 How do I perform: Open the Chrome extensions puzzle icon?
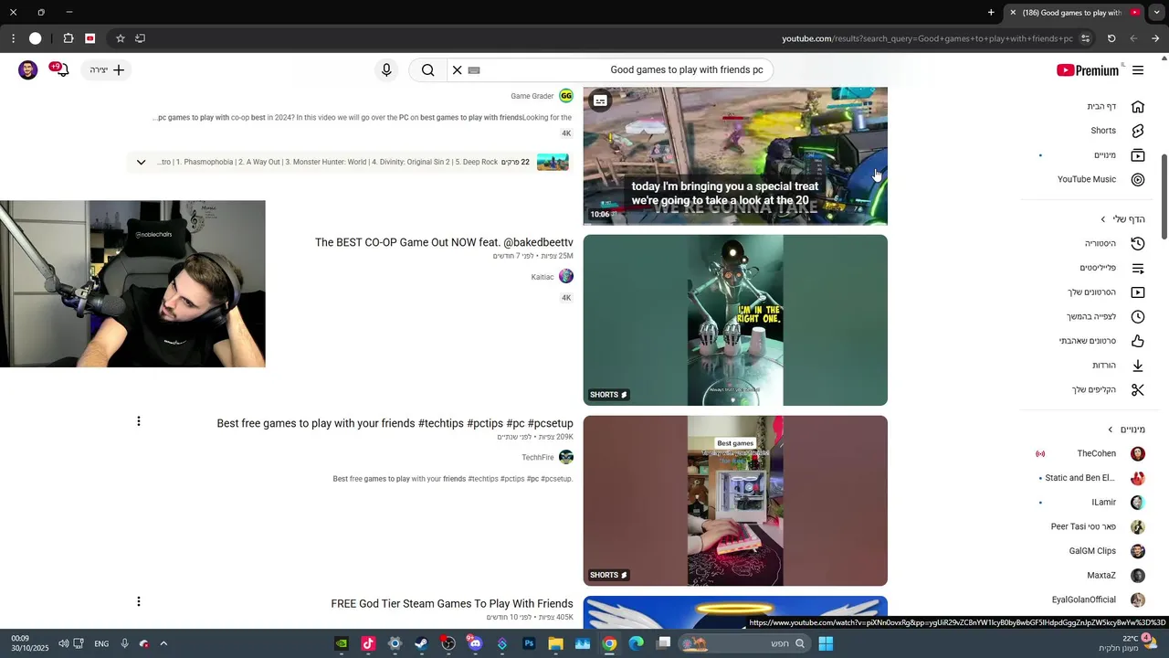68,38
